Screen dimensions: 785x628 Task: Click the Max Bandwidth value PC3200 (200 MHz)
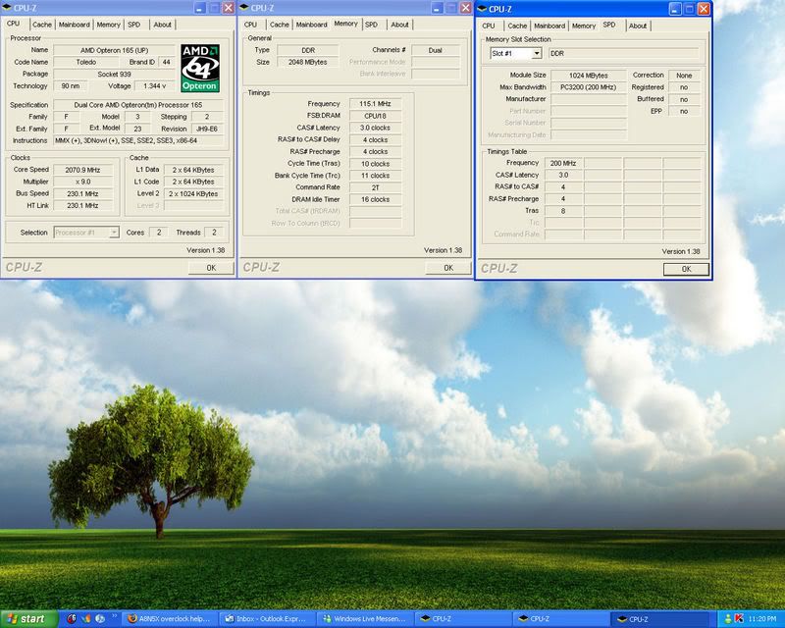588,87
